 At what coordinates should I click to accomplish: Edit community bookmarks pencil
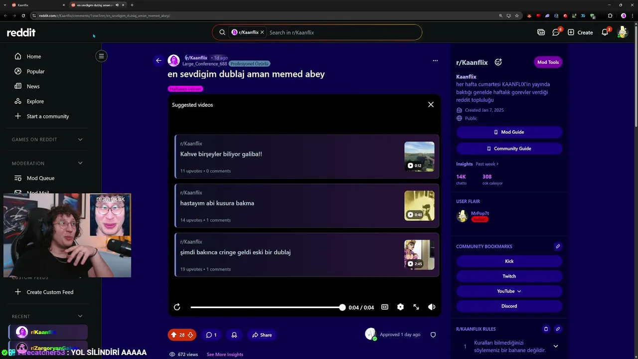(x=558, y=246)
